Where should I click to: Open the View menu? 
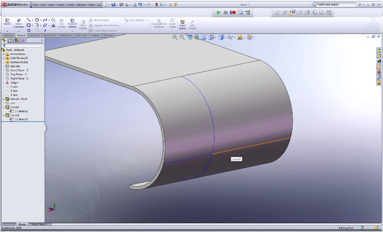(51, 5)
